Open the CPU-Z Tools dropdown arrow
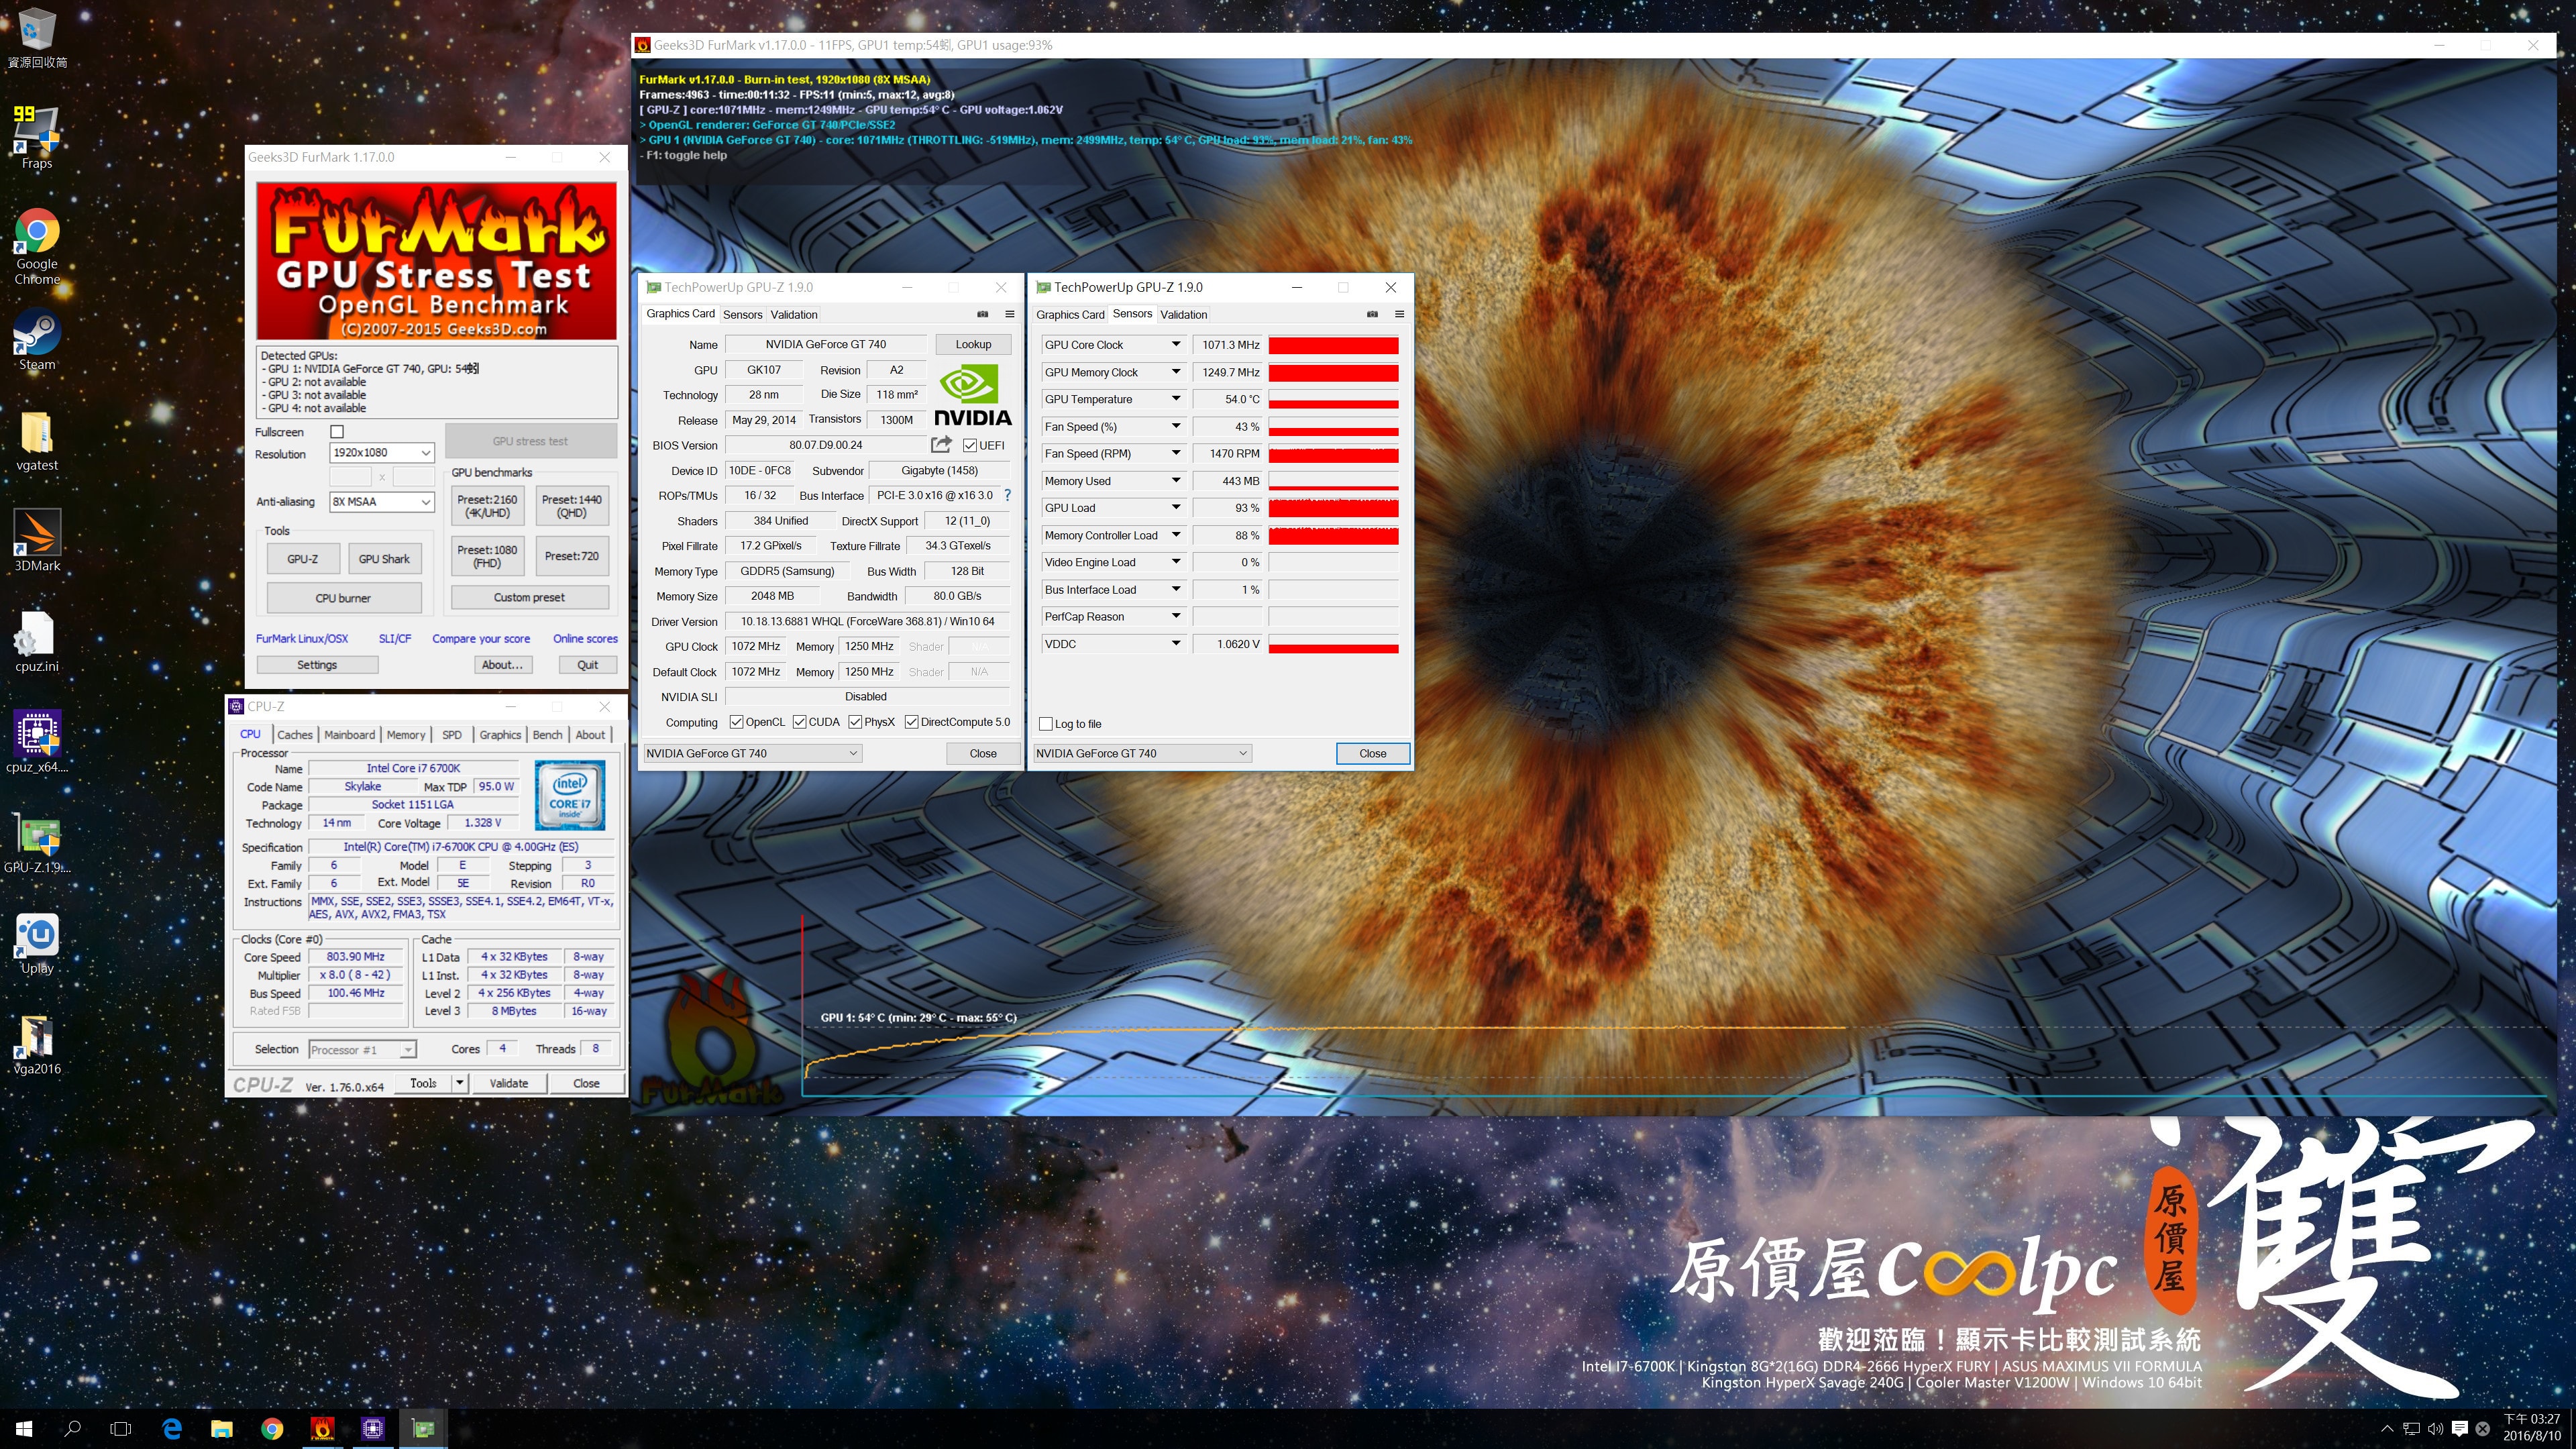Screen dimensions: 2576x1449 (x=459, y=1083)
